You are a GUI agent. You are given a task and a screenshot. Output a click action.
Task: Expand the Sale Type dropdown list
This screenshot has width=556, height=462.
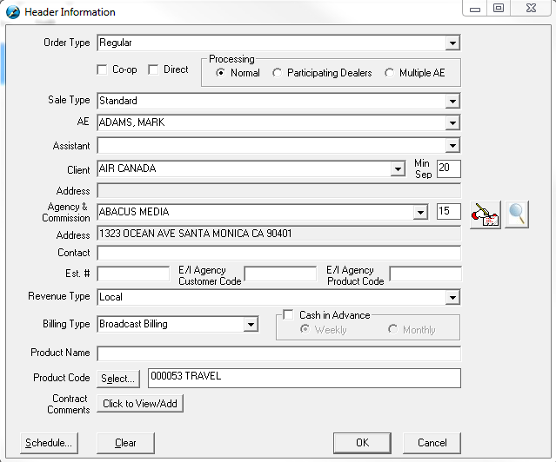pos(452,101)
